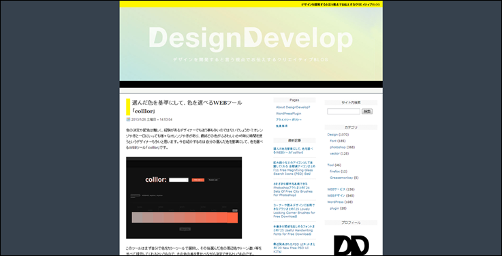Click the カテゴリ sidebar heading
The width and height of the screenshot is (502, 256).
[351, 127]
